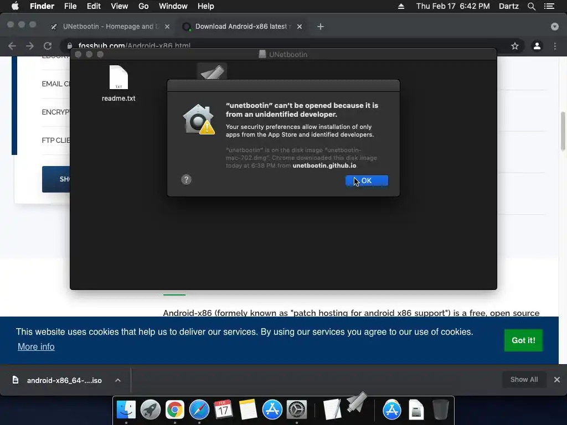Switch to Download Android-x86 tab
This screenshot has height=425, width=567.
pos(243,27)
